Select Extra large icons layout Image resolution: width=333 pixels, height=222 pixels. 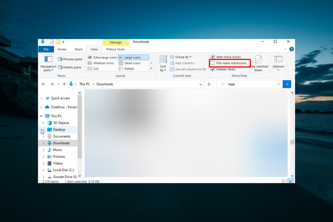click(x=102, y=58)
